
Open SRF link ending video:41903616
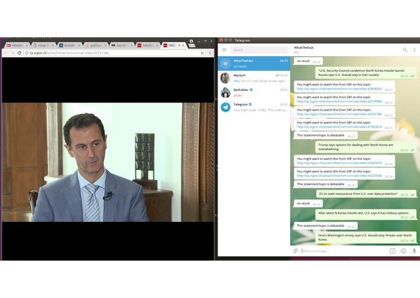tap(339, 127)
